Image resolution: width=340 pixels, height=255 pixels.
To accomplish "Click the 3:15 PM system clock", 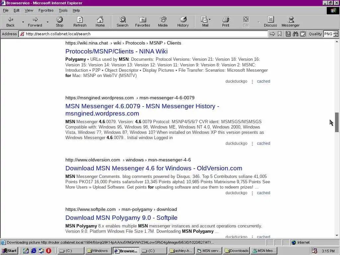I will coord(328,251).
